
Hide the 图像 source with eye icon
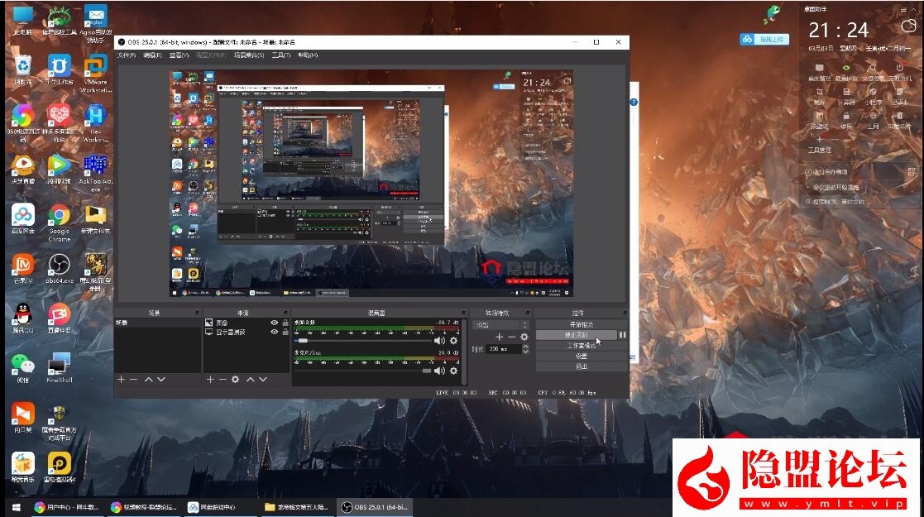pos(274,323)
